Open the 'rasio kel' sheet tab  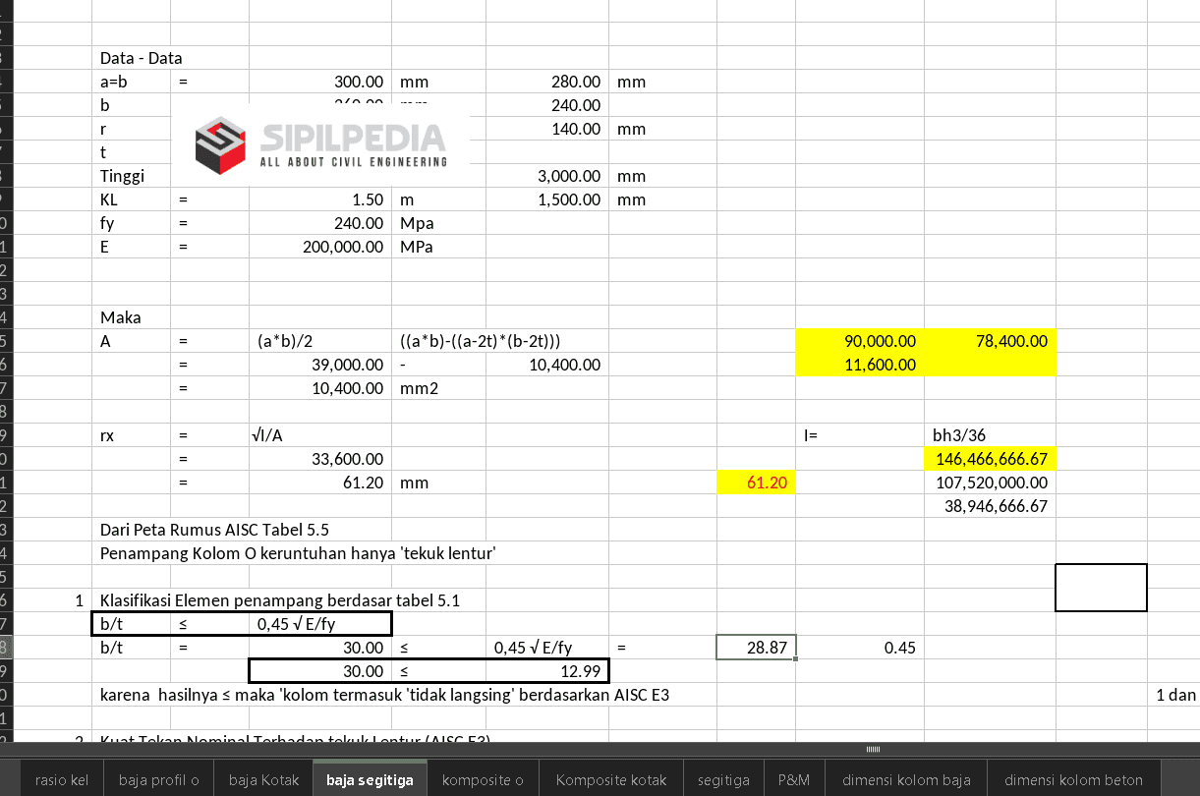point(61,780)
